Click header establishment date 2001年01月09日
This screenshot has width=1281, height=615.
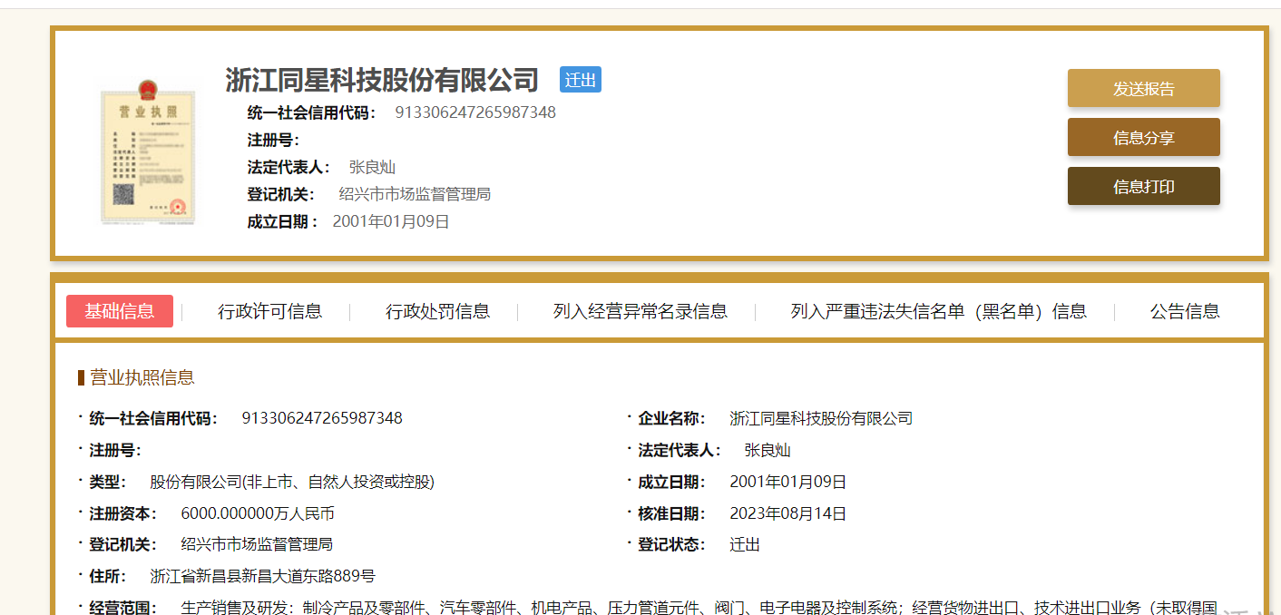pos(391,221)
